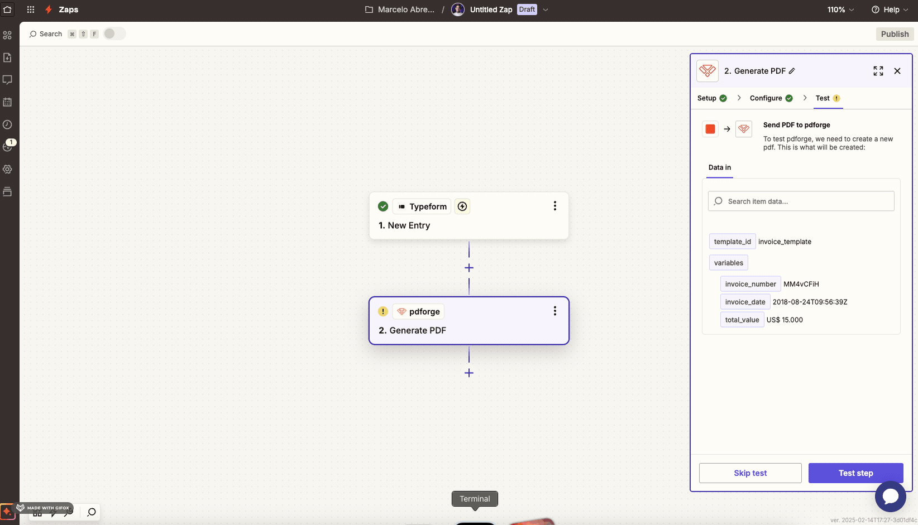Click the pdforge logo on the Generate PDF step
This screenshot has height=525, width=918.
pyautogui.click(x=402, y=311)
